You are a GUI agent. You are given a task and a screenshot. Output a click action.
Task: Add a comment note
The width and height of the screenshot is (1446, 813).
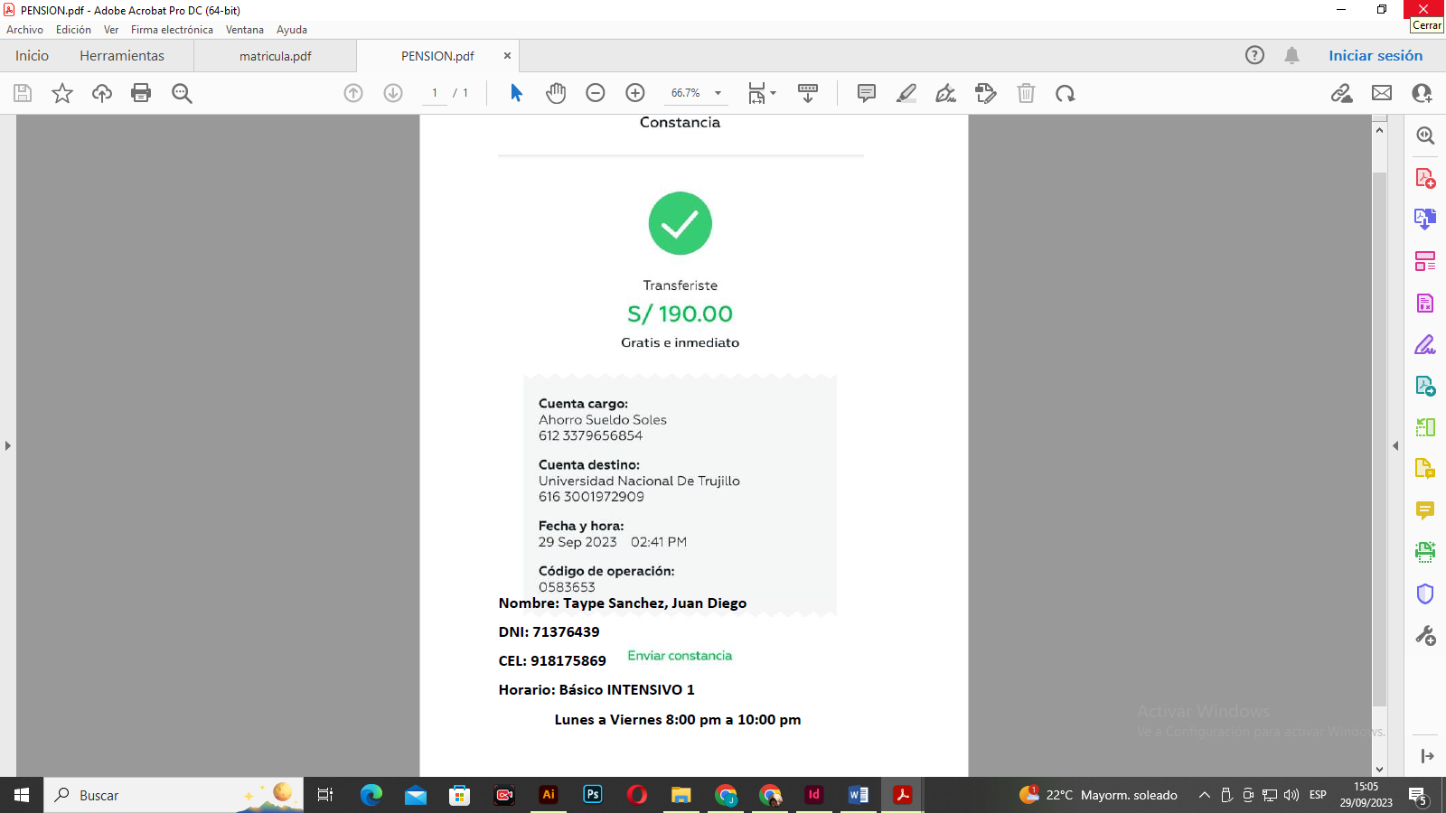pos(866,93)
